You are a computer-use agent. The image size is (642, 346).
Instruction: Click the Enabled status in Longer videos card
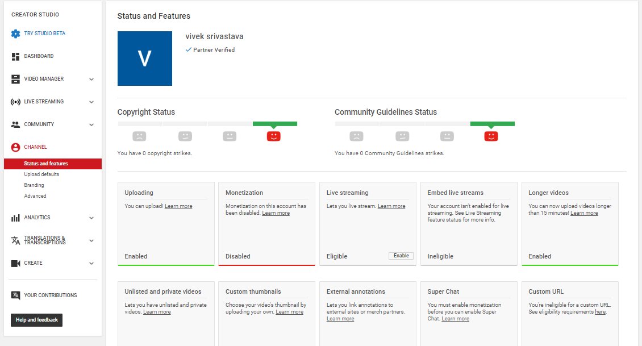click(x=540, y=256)
